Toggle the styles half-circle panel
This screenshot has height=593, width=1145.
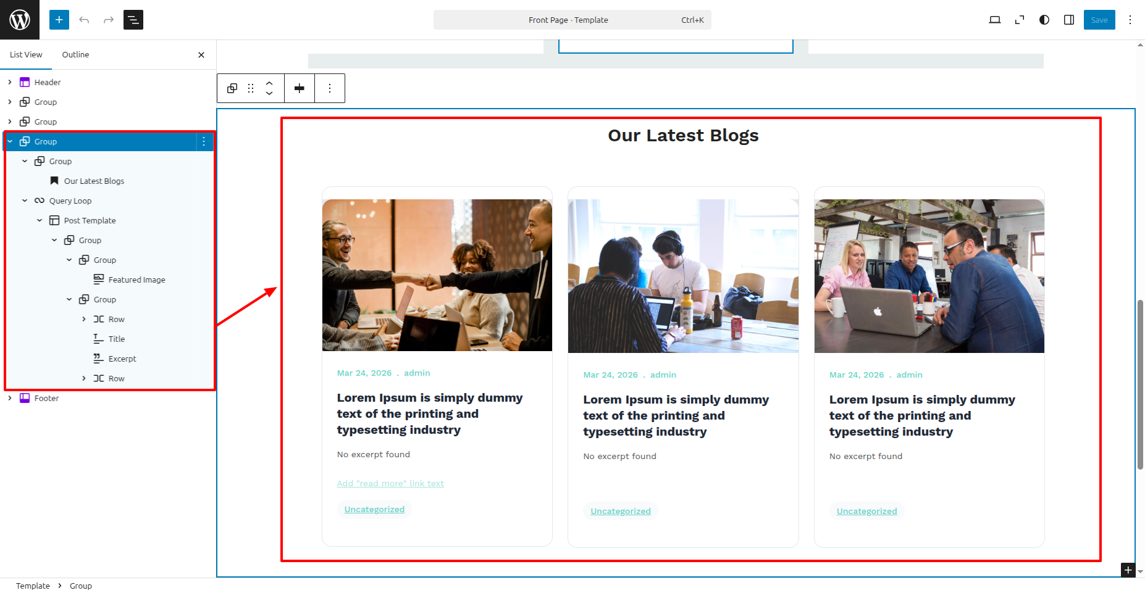click(x=1044, y=20)
